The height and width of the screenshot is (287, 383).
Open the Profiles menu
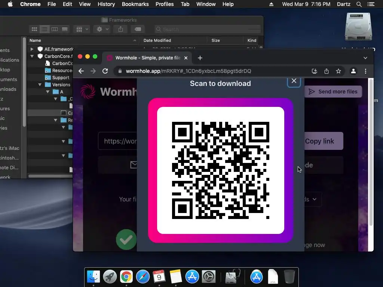click(x=165, y=4)
